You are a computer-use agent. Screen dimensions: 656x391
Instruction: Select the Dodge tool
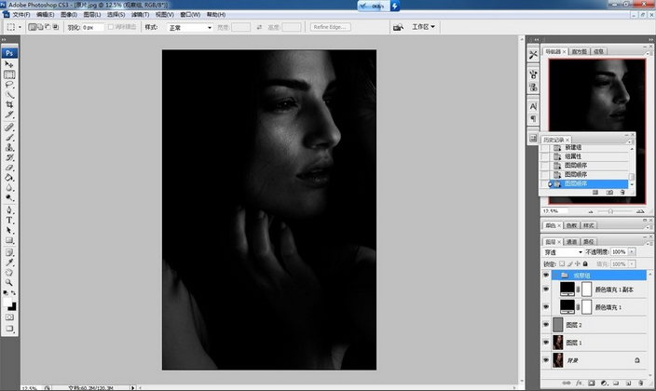click(x=9, y=197)
